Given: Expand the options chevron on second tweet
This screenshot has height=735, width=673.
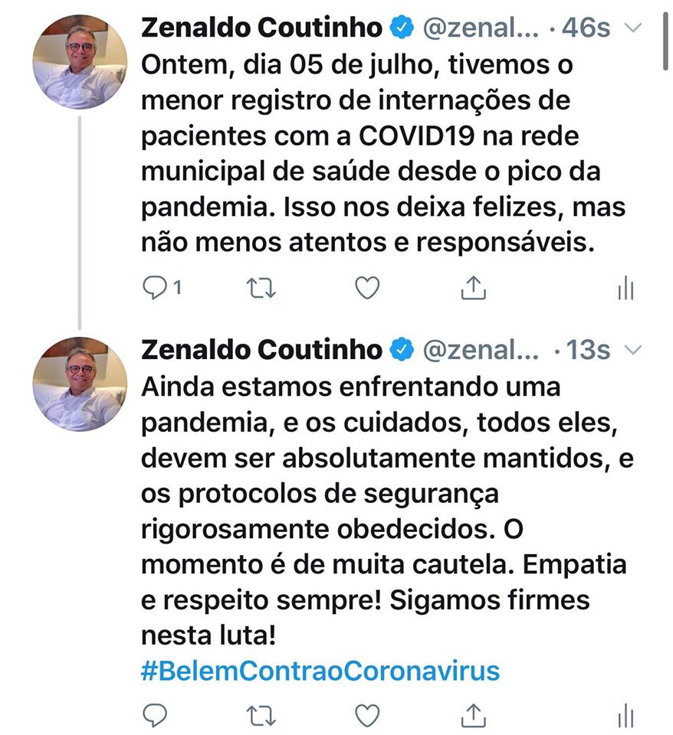Looking at the screenshot, I should coord(633,350).
